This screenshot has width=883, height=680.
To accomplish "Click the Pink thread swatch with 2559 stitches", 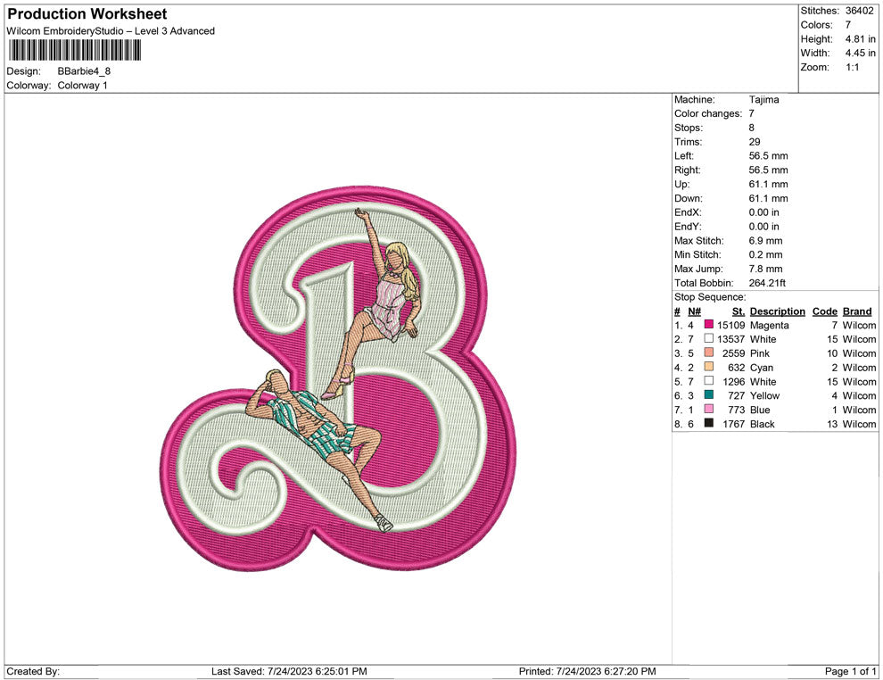I will [x=709, y=353].
